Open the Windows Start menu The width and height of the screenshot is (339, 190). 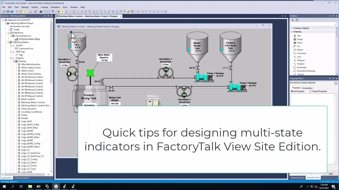4,187
